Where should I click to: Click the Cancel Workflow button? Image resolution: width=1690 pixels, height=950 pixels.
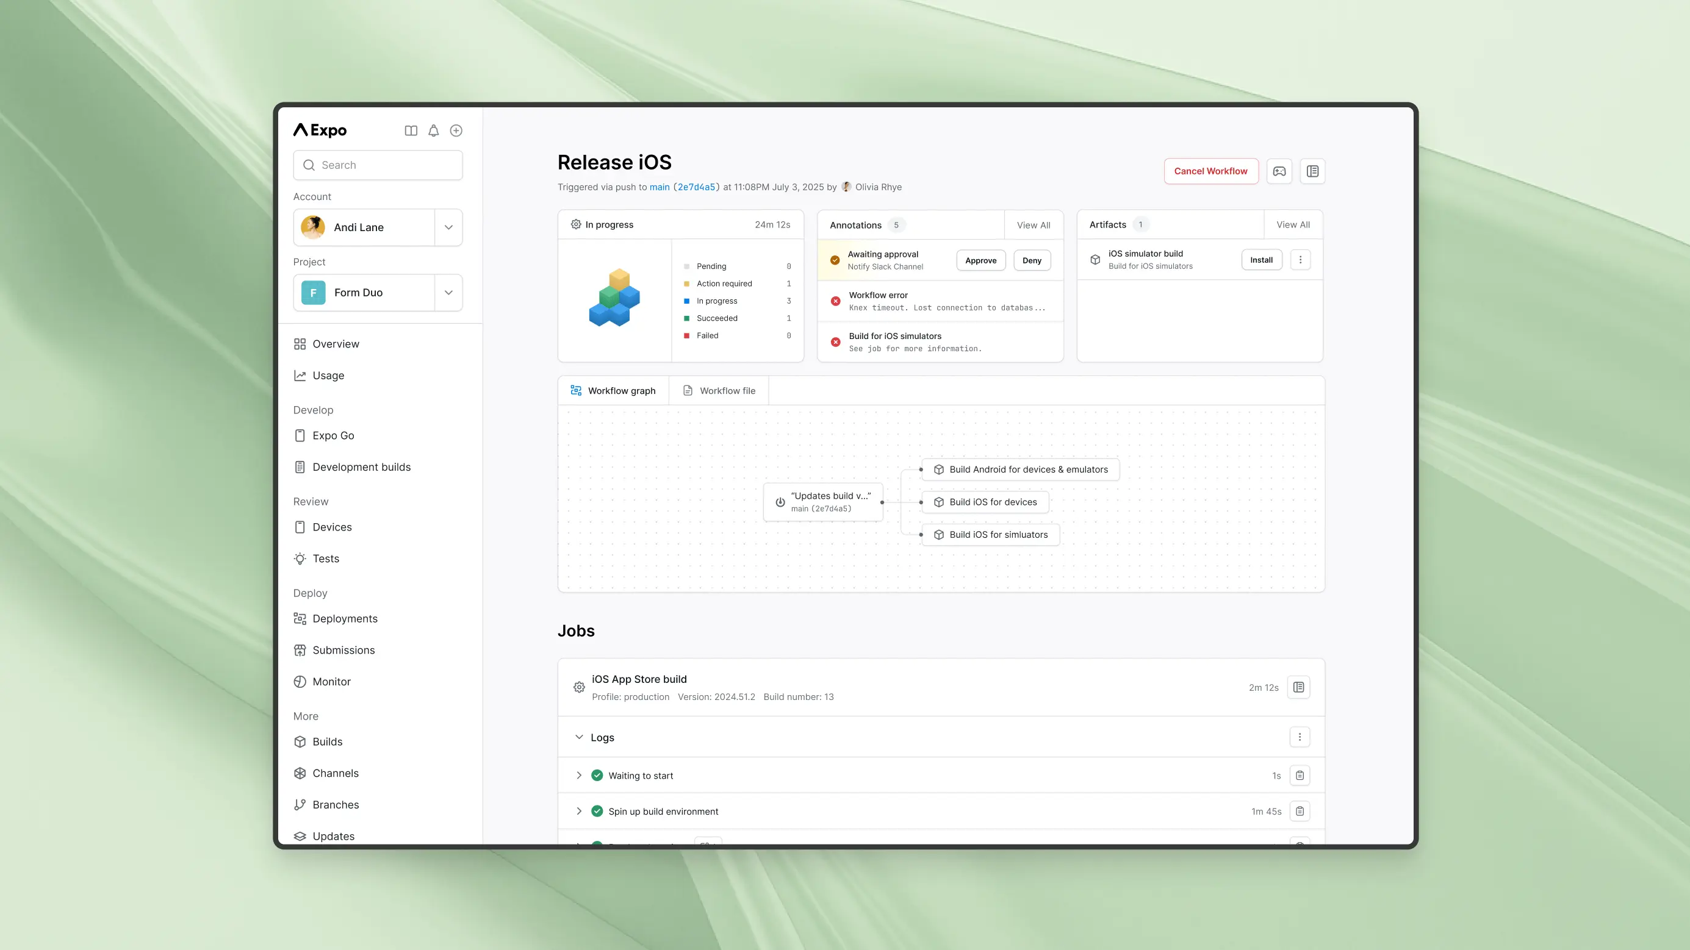[x=1210, y=171]
